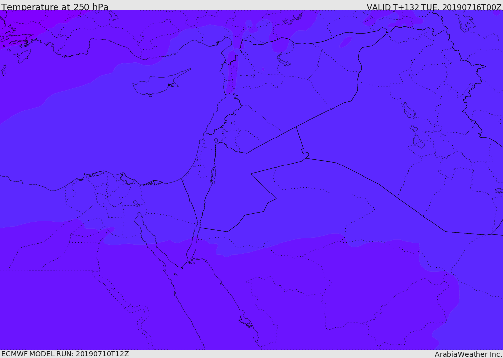Image resolution: width=503 pixels, height=358 pixels.
Task: Click the 'ECMWF MODEL RUN: 20190710T12Z' text
Action: tap(65, 354)
